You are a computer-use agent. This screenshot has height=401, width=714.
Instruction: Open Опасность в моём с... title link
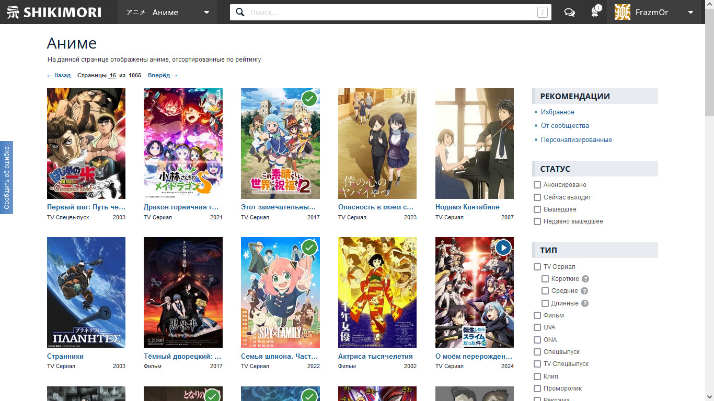coord(376,207)
